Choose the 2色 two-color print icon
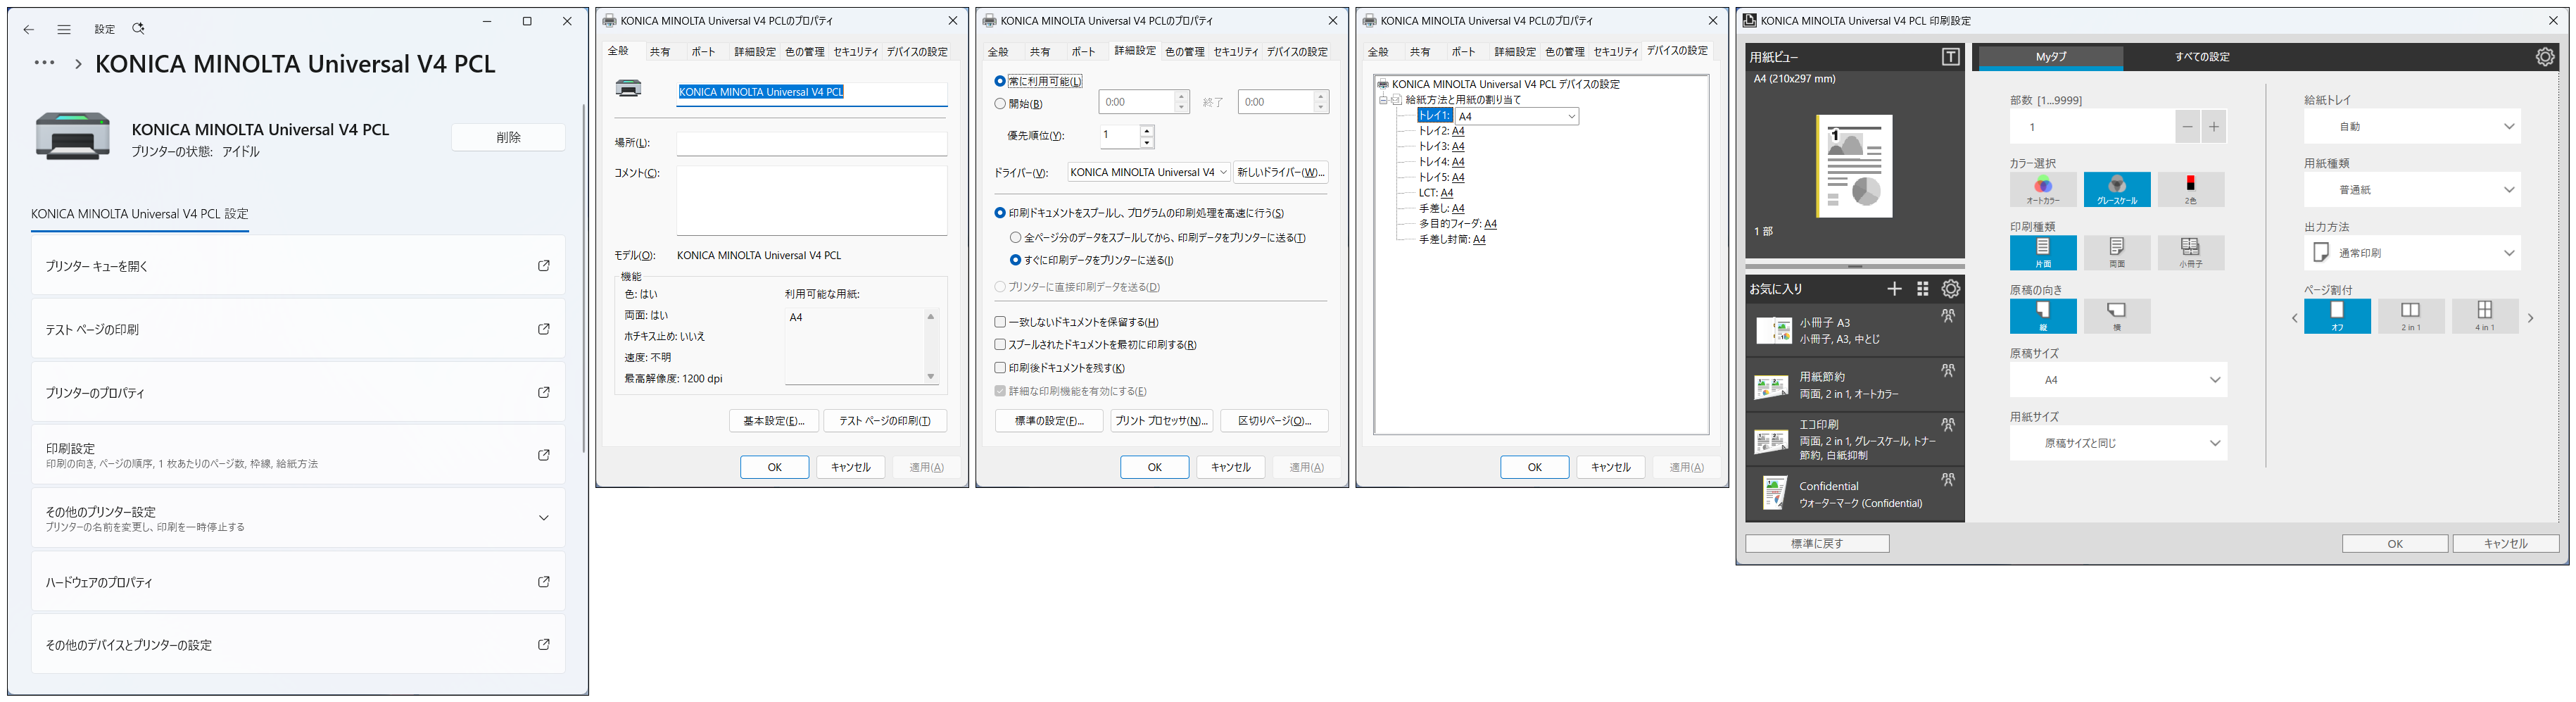This screenshot has height=702, width=2576. [2190, 189]
